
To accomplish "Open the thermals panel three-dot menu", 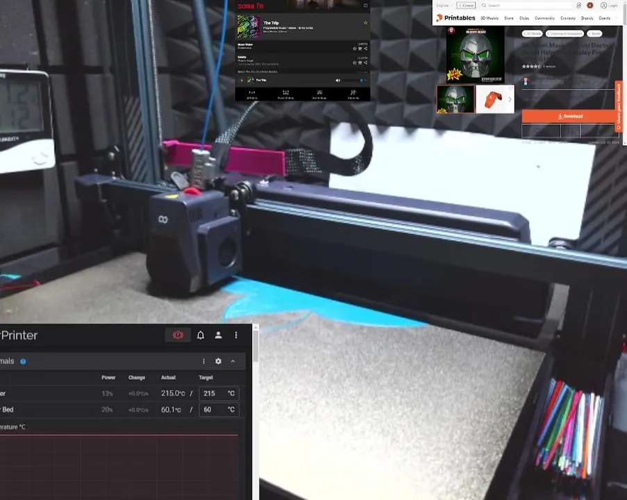I will click(x=203, y=361).
